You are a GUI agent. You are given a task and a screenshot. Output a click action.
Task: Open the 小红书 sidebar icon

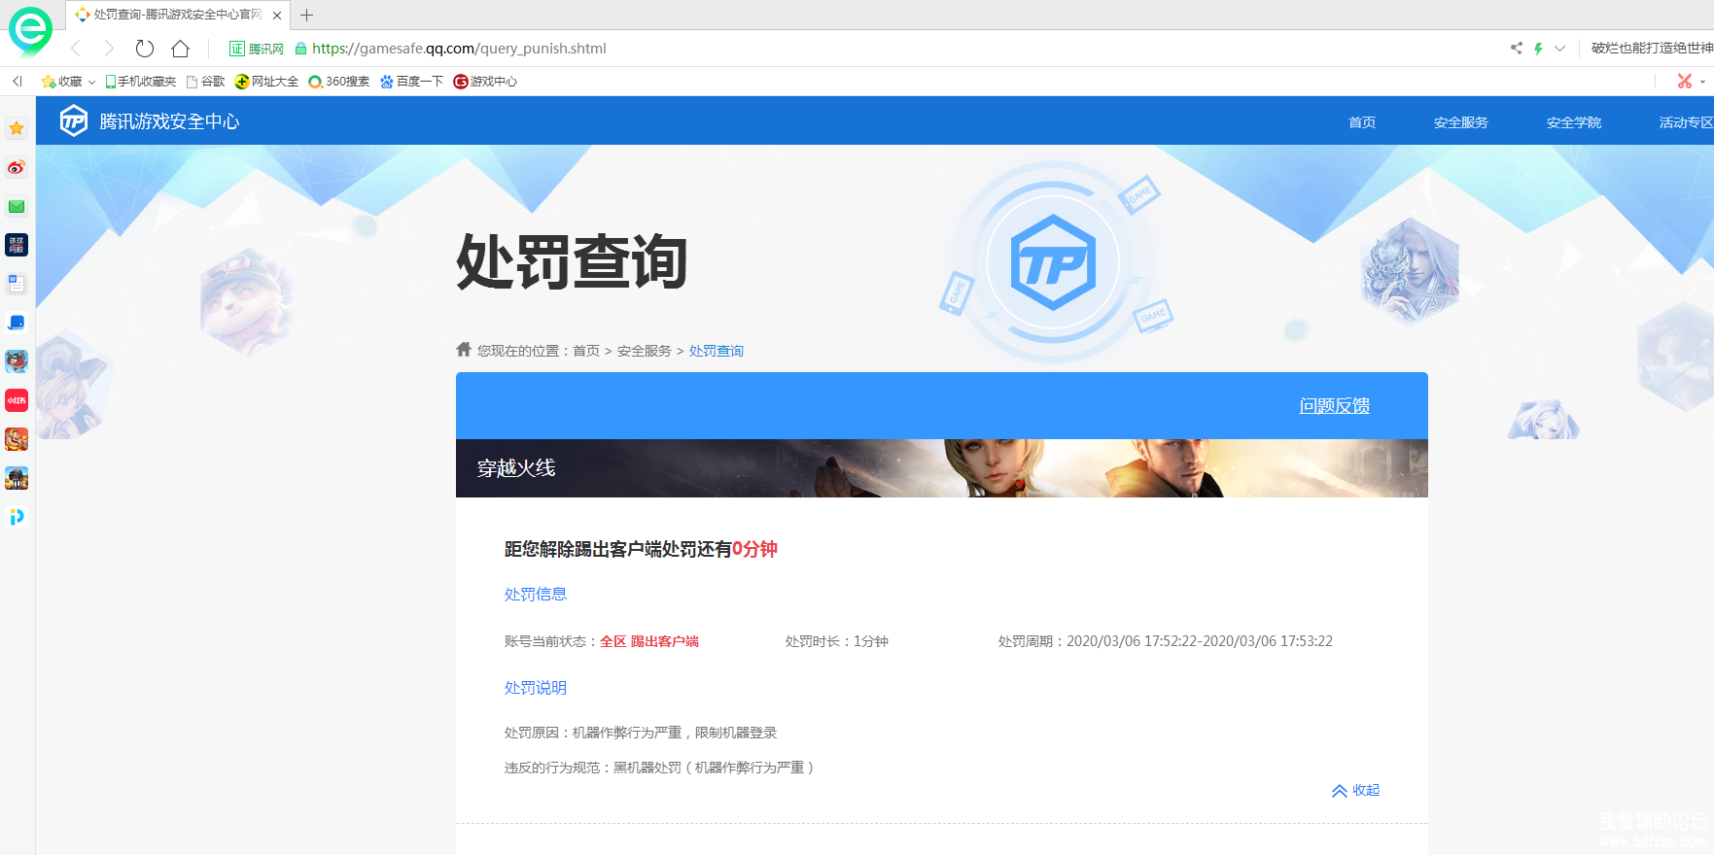point(17,400)
